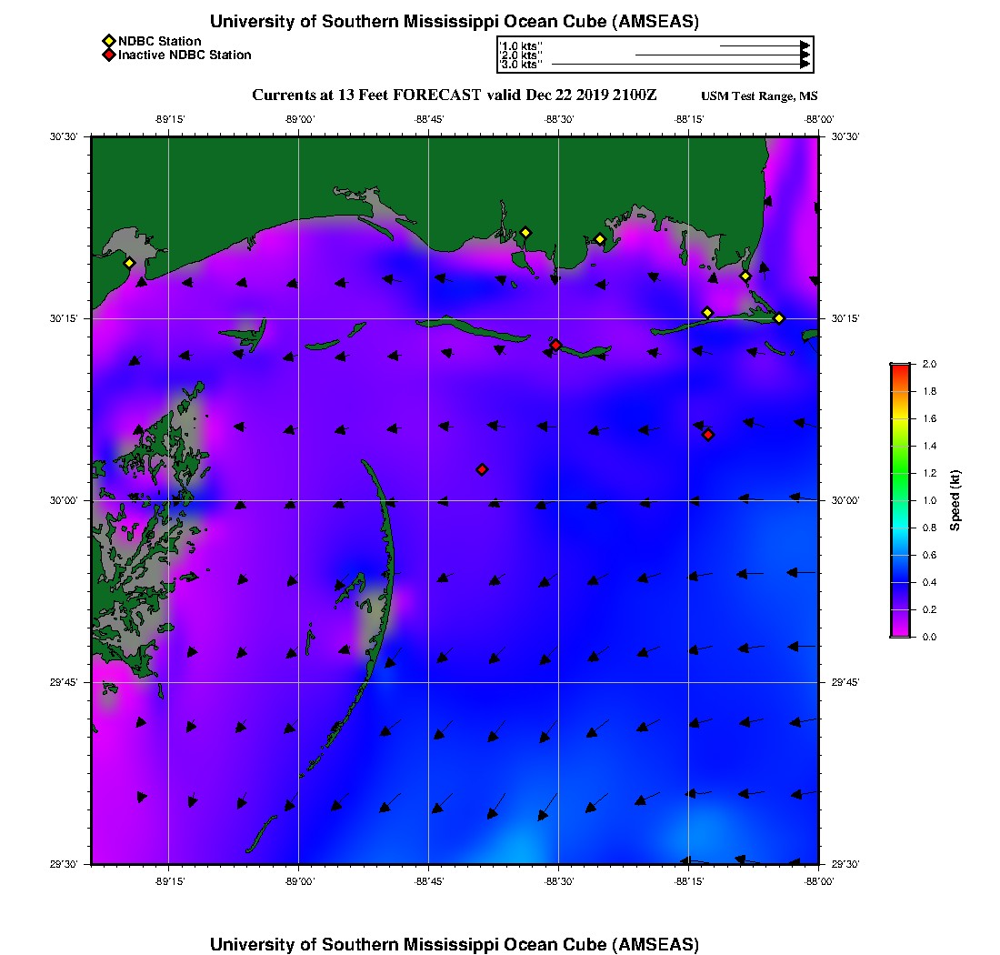Click the bottom 'Ocean Cube (AMSEAS)' footer title

tap(454, 944)
